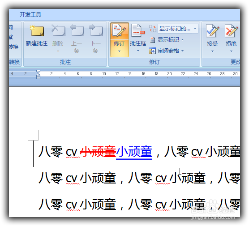Click 八零 at start of third line
The width and height of the screenshot is (249, 226).
click(x=51, y=205)
